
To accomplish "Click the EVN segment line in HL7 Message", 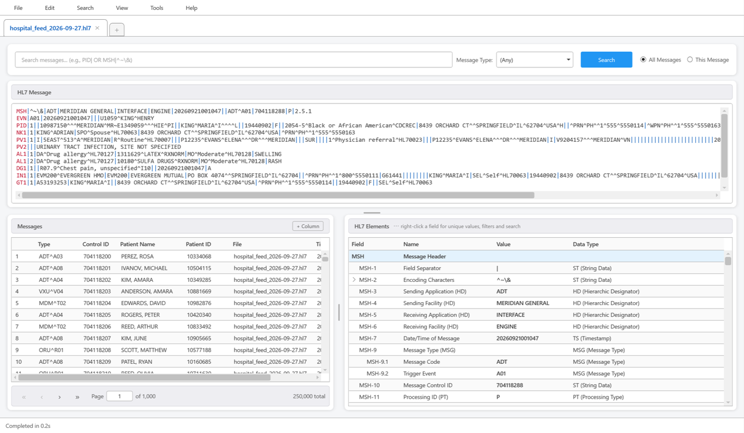I will tap(85, 118).
